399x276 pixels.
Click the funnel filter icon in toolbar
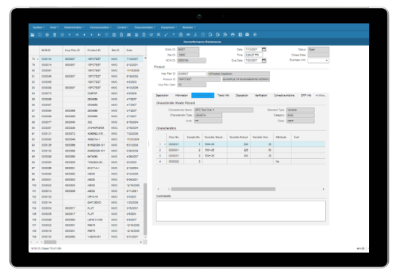pos(70,35)
